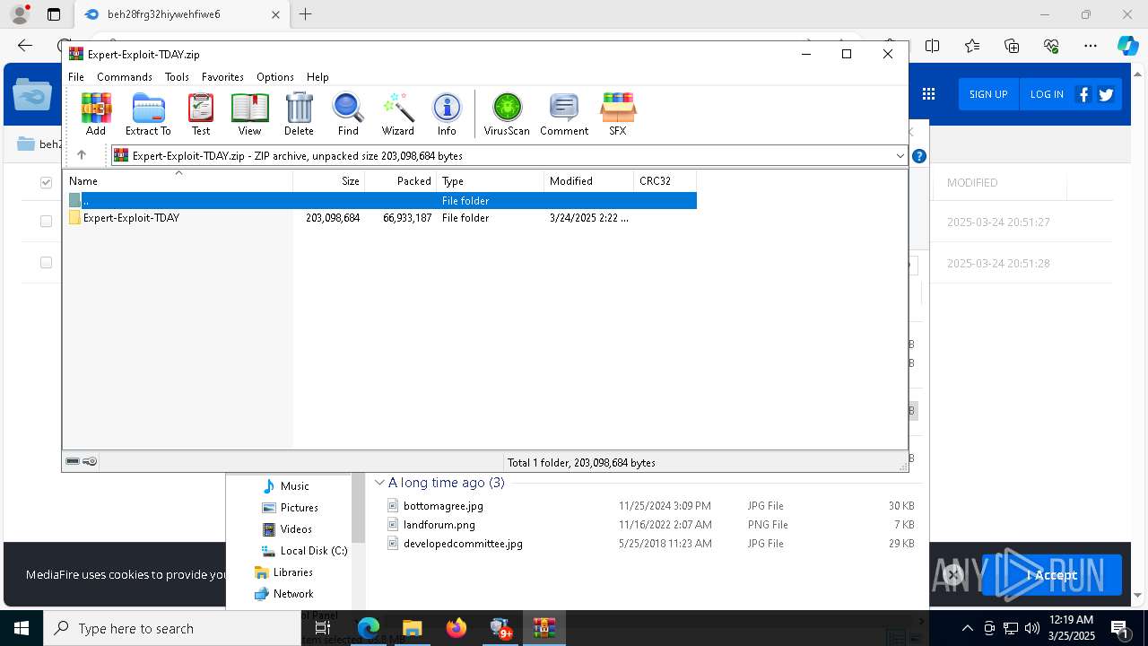
Task: Click the Delete trash can icon
Action: [x=299, y=114]
